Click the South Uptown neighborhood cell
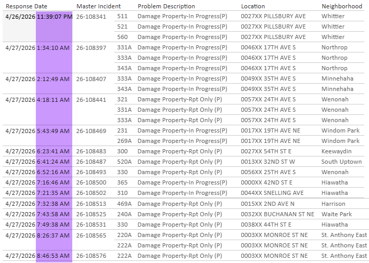Viewport: 369px width, 263px height. (x=341, y=162)
